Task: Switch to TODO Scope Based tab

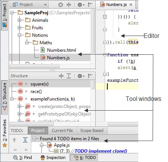Action: click(x=92, y=130)
